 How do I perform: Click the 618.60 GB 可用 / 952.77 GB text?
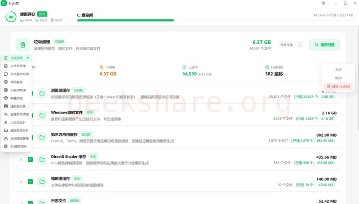pos(333,15)
